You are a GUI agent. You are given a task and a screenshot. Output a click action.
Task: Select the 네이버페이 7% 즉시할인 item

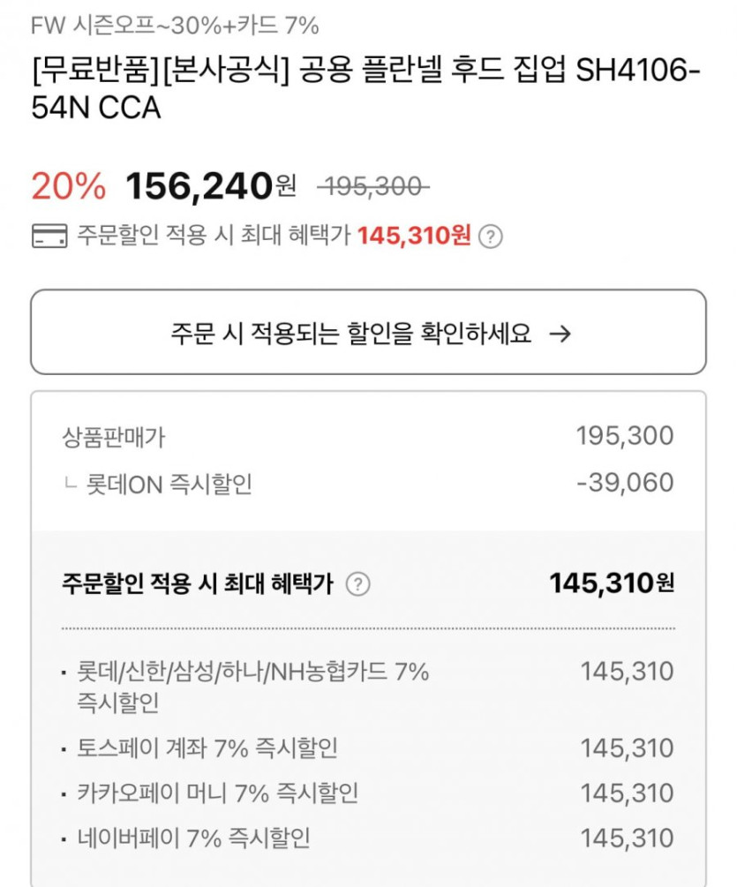(x=194, y=838)
